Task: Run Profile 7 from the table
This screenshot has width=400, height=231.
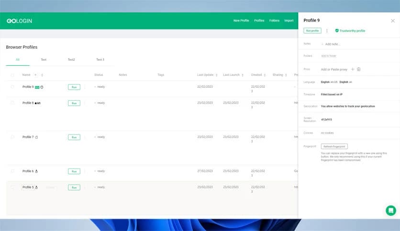Action: [74, 137]
